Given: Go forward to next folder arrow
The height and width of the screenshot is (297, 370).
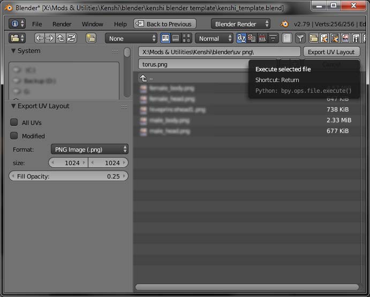Looking at the screenshot, I should (x=50, y=38).
